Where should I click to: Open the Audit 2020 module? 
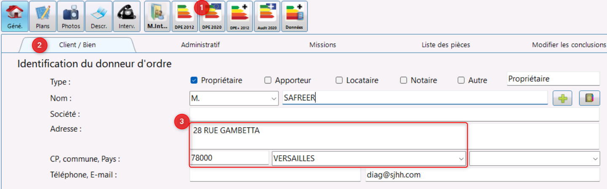(x=267, y=16)
